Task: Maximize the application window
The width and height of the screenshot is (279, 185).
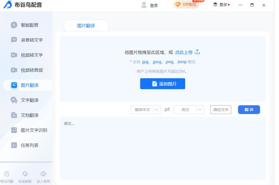Action: pos(252,5)
